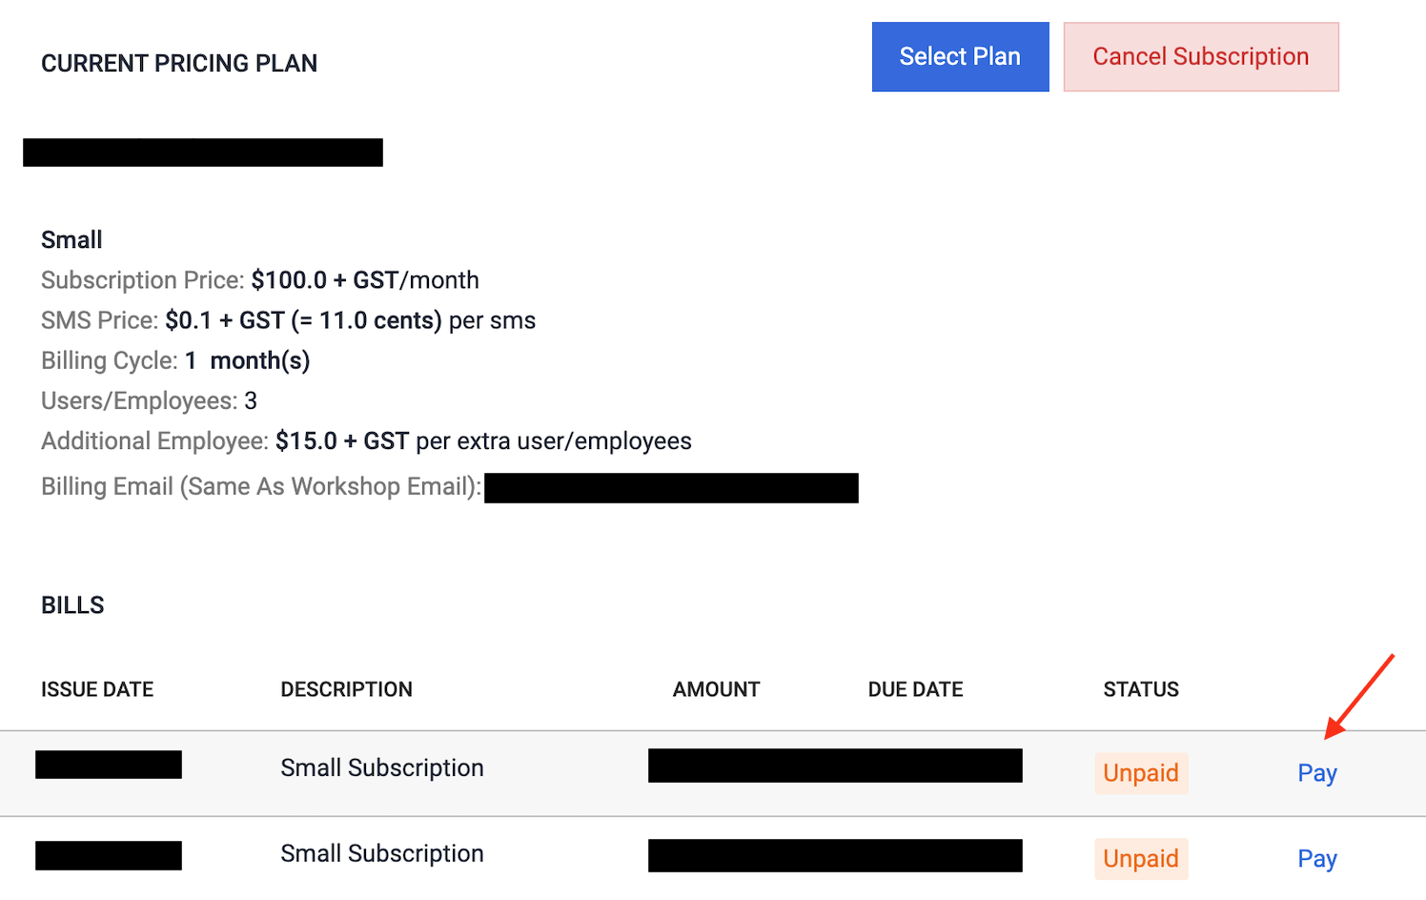The width and height of the screenshot is (1426, 900).
Task: Pay the first unpaid Small Subscription bill
Action: click(1316, 773)
